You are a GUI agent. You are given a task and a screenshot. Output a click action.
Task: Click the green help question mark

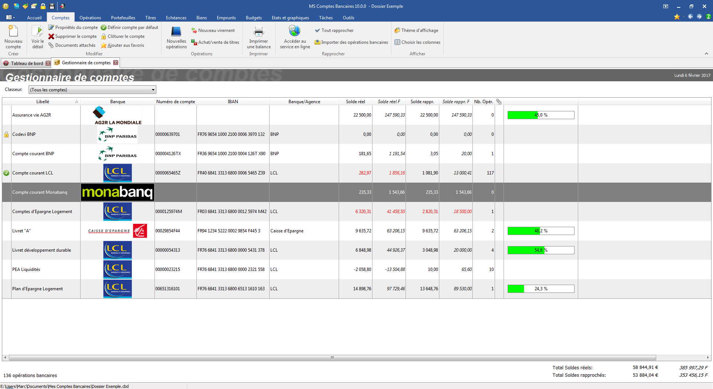pyautogui.click(x=709, y=17)
